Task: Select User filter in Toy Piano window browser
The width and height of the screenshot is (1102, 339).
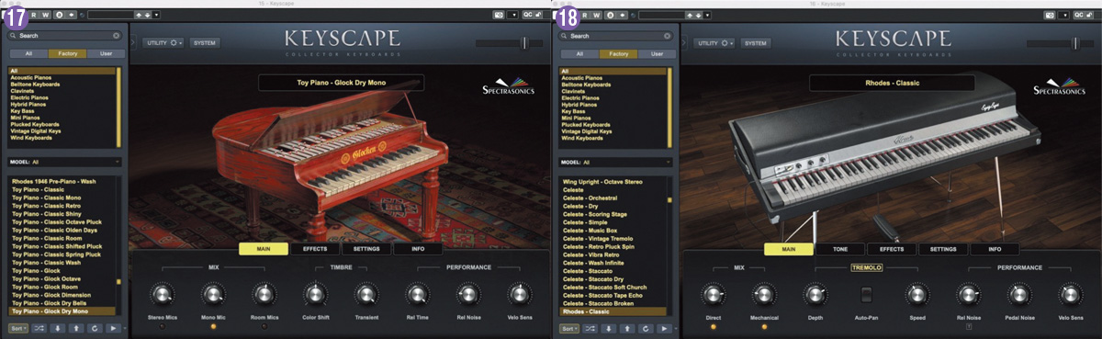Action: pyautogui.click(x=106, y=54)
